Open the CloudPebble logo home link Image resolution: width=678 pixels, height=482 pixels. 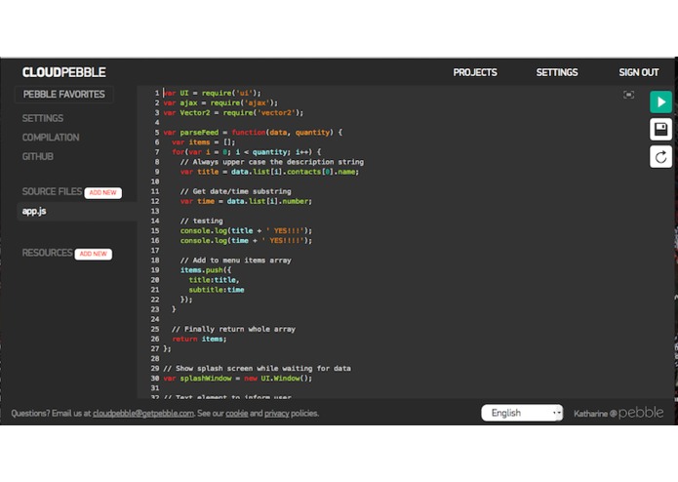[64, 72]
